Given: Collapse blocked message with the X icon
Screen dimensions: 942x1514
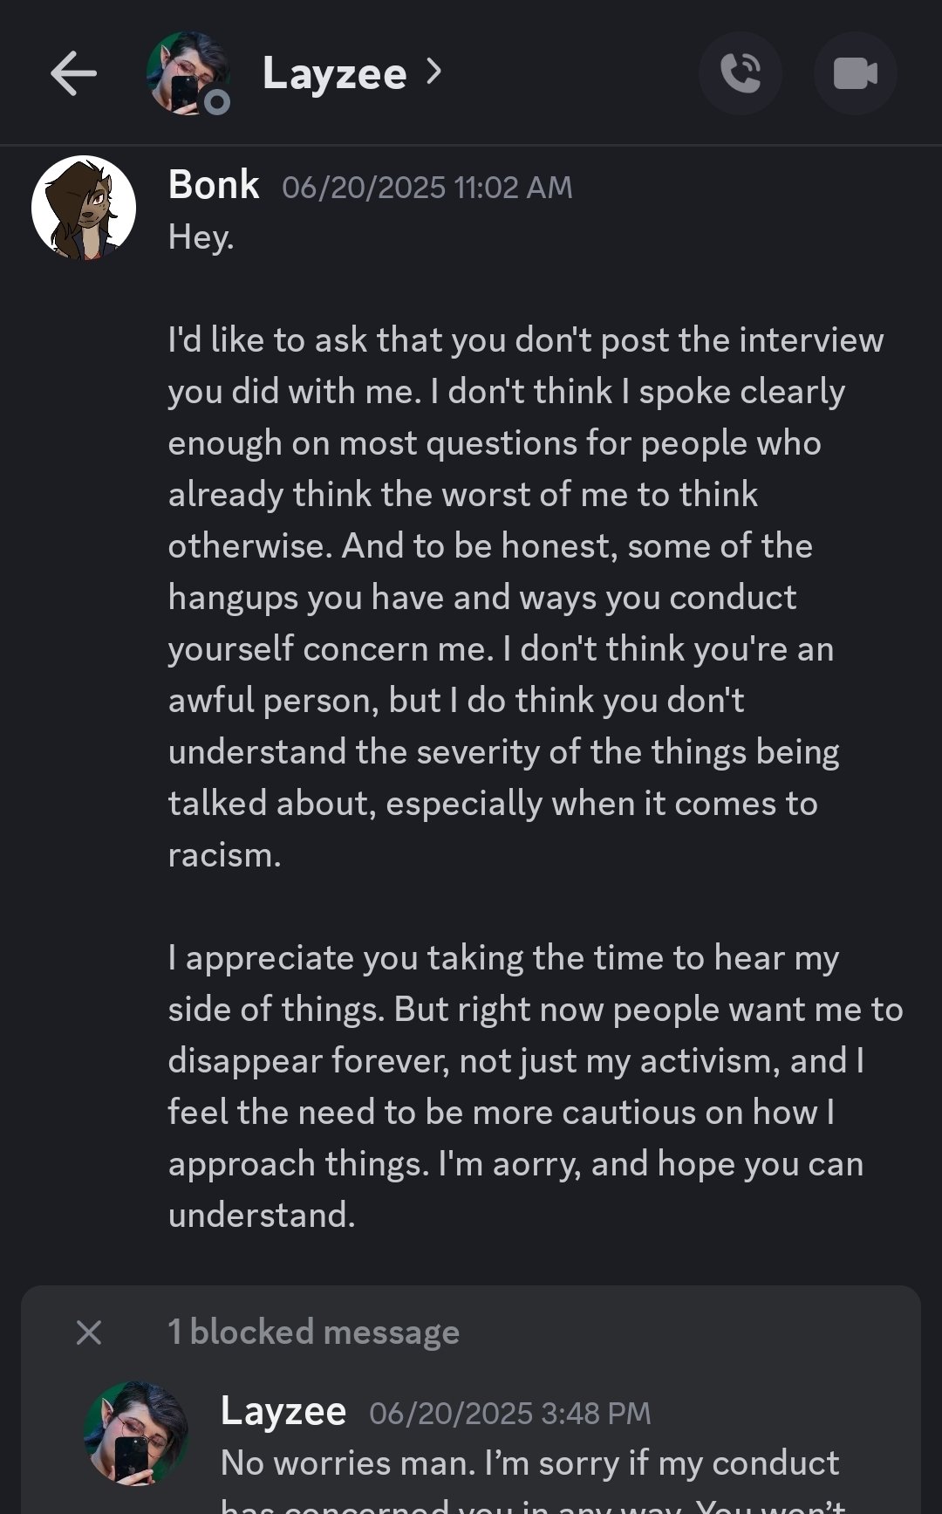Looking at the screenshot, I should tap(89, 1332).
